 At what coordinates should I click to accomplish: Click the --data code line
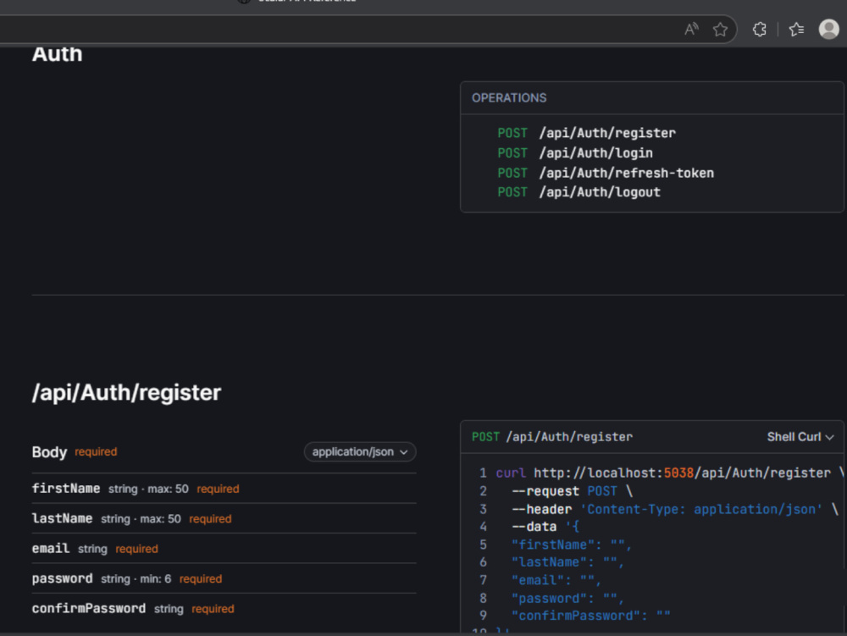pyautogui.click(x=545, y=527)
